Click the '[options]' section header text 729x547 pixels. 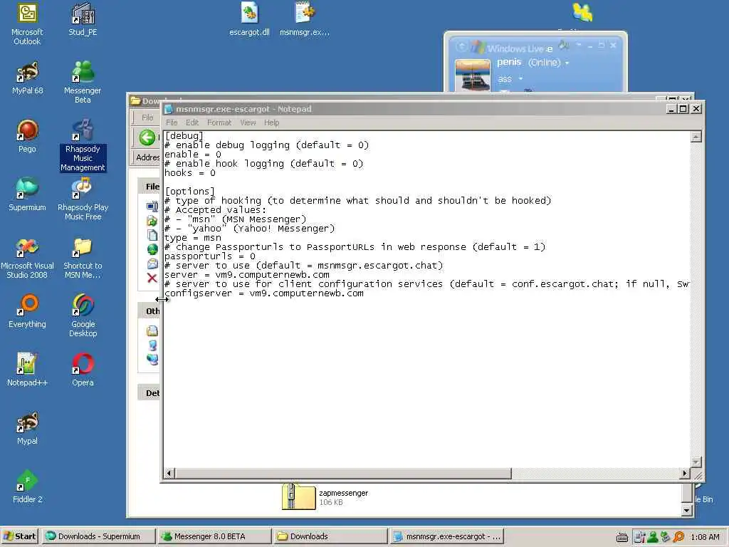point(189,191)
